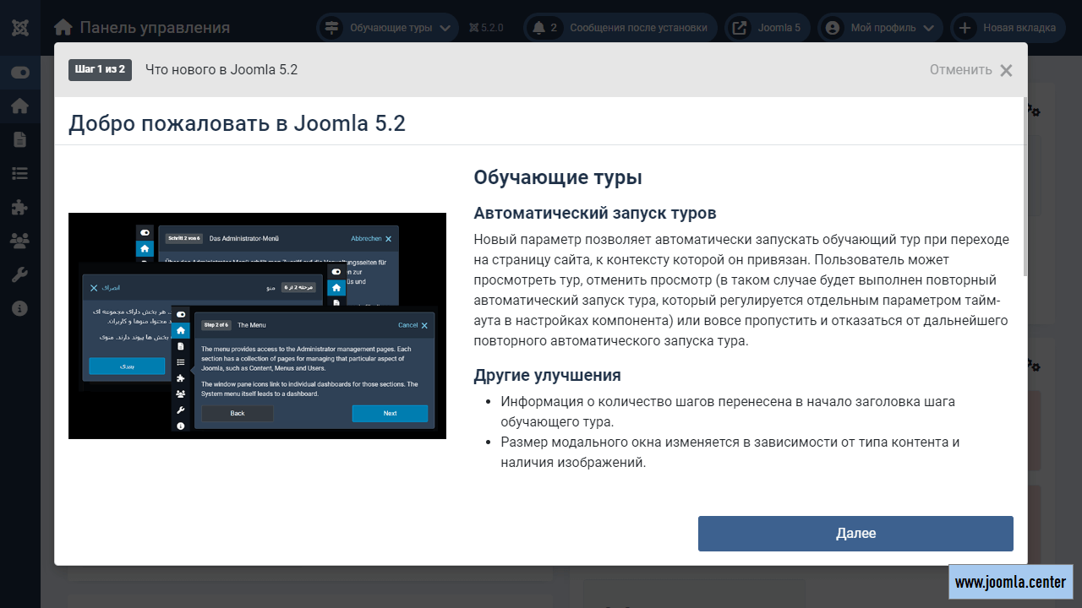
Task: Toggle the sidebar menu switch icon
Action: coord(19,73)
